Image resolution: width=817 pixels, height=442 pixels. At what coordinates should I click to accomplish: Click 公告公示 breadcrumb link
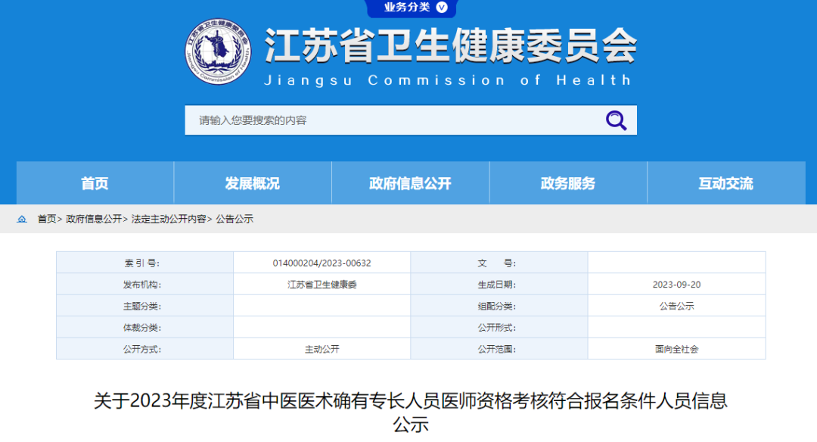point(235,219)
